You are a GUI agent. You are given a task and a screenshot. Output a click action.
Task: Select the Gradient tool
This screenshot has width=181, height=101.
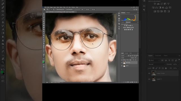pyautogui.click(x=44, y=41)
